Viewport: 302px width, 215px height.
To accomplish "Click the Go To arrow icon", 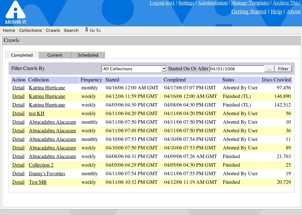I will pos(86,30).
